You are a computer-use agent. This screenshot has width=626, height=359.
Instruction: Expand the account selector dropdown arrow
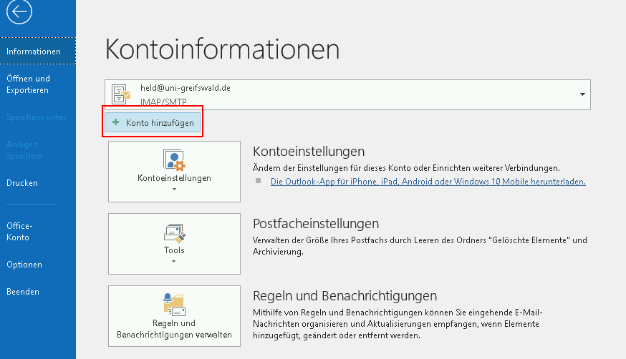[582, 94]
